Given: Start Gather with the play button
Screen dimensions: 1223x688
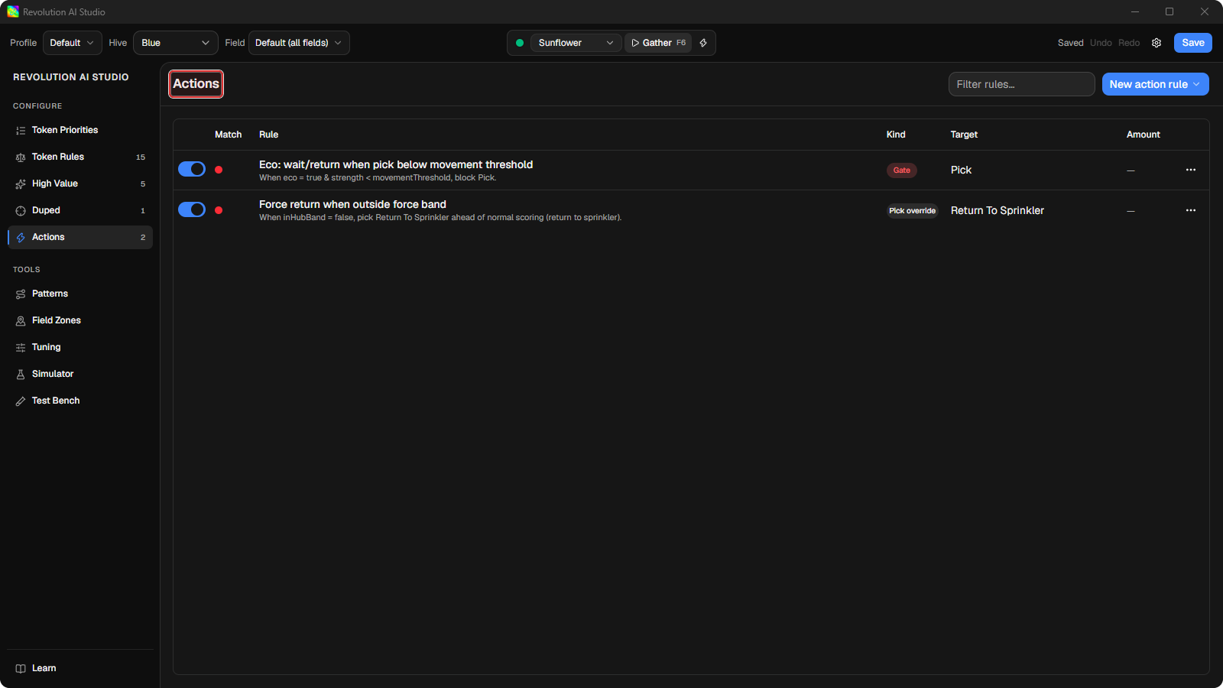Looking at the screenshot, I should (x=658, y=43).
